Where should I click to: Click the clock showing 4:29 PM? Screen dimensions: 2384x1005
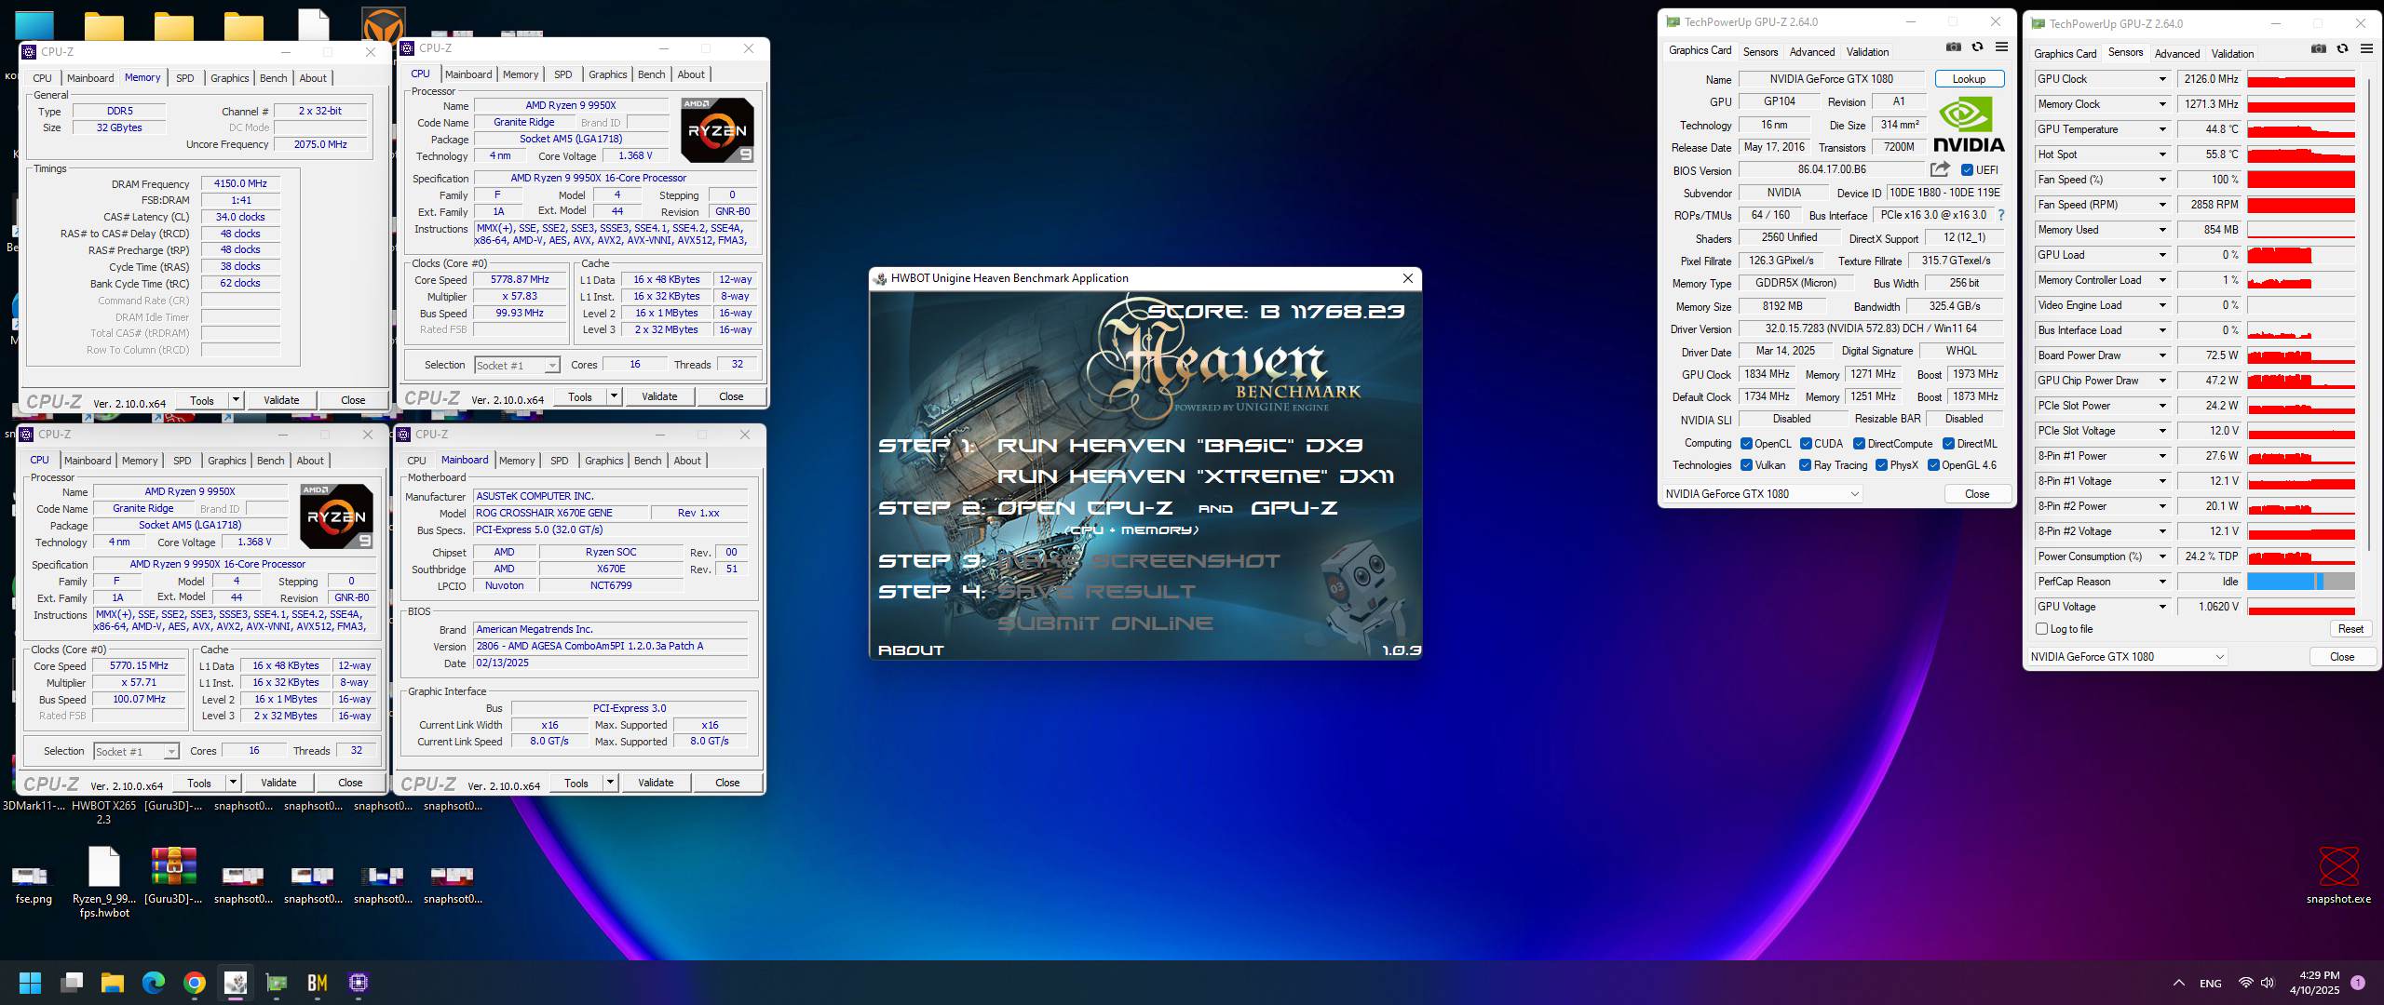[2319, 975]
